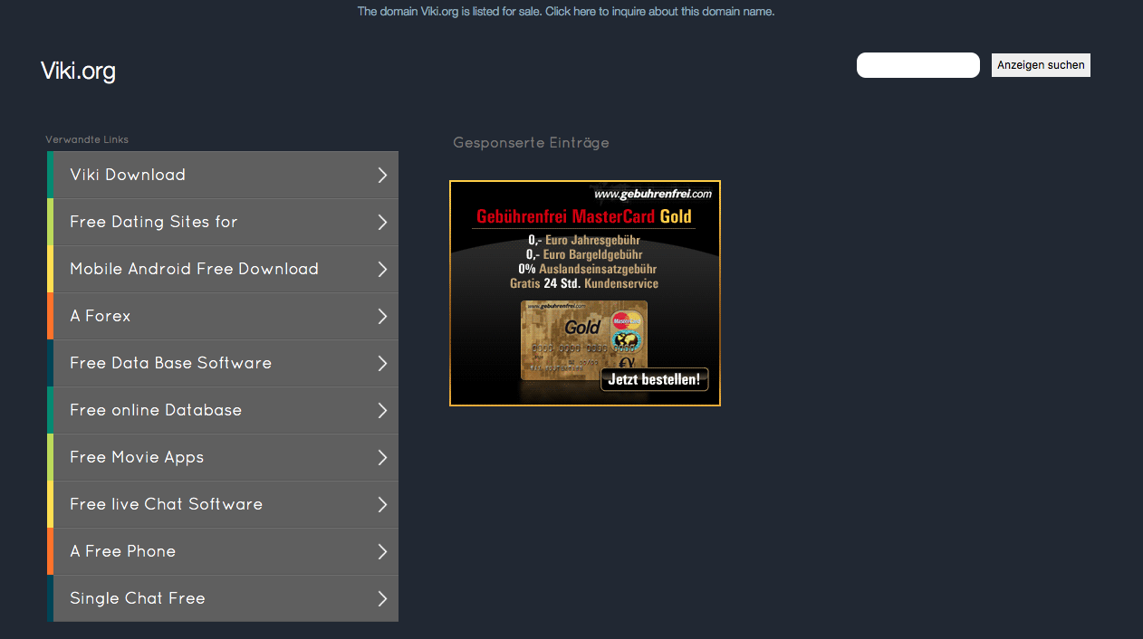Click the MasterCard logo on the gold card

pos(624,321)
